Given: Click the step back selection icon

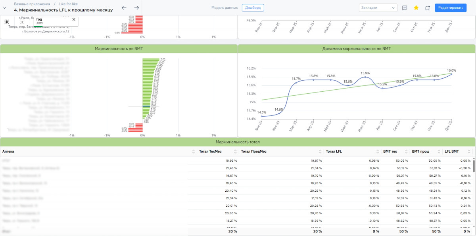Looking at the screenshot, I should (22, 23).
